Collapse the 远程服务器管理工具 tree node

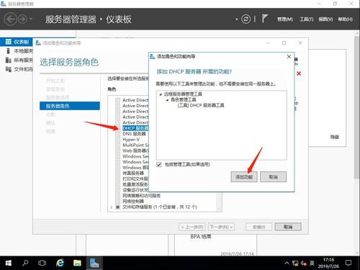[161, 94]
